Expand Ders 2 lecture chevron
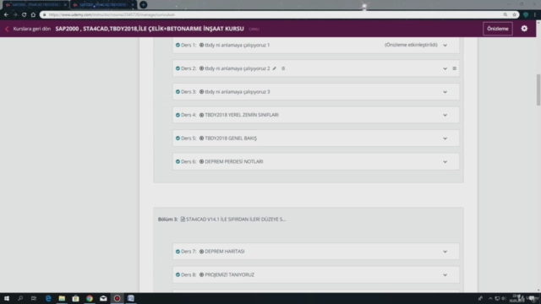 point(445,68)
